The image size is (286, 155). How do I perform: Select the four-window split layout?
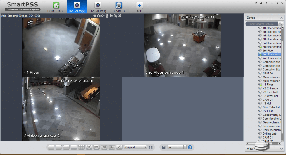click(59, 147)
